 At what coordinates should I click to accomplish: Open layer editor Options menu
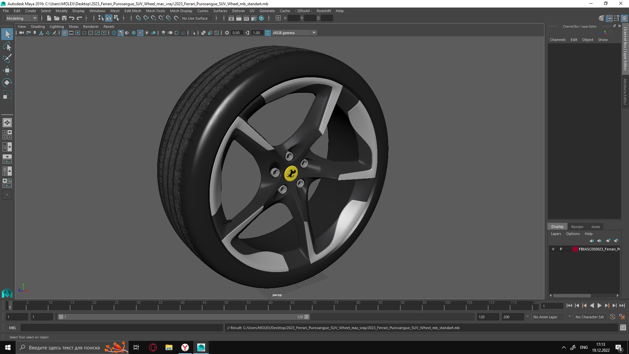[x=573, y=234]
